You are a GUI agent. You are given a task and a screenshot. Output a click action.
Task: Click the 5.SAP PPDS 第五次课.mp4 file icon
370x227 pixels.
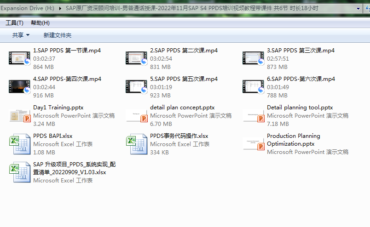[136, 87]
